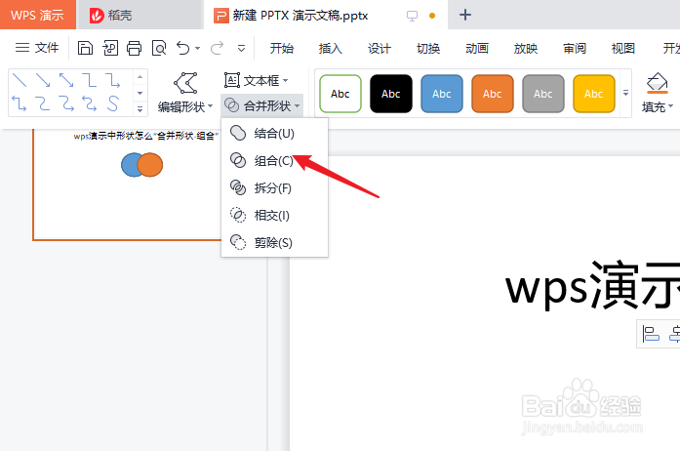Select the elbow double-arrow connector shape

[20, 103]
